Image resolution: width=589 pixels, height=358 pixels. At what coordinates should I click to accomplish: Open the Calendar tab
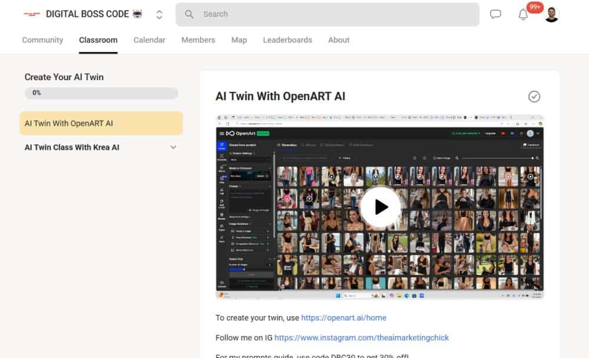point(149,40)
